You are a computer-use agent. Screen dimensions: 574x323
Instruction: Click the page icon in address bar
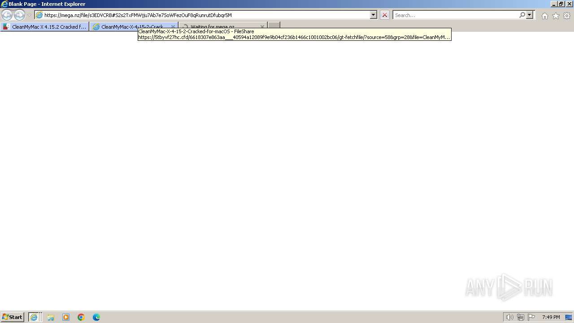(x=39, y=15)
